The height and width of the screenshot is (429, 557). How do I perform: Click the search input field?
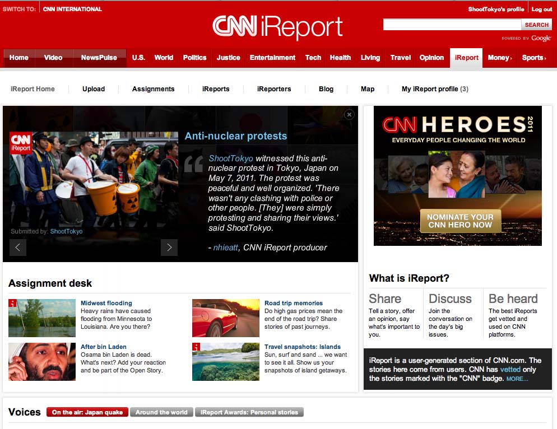pyautogui.click(x=452, y=25)
